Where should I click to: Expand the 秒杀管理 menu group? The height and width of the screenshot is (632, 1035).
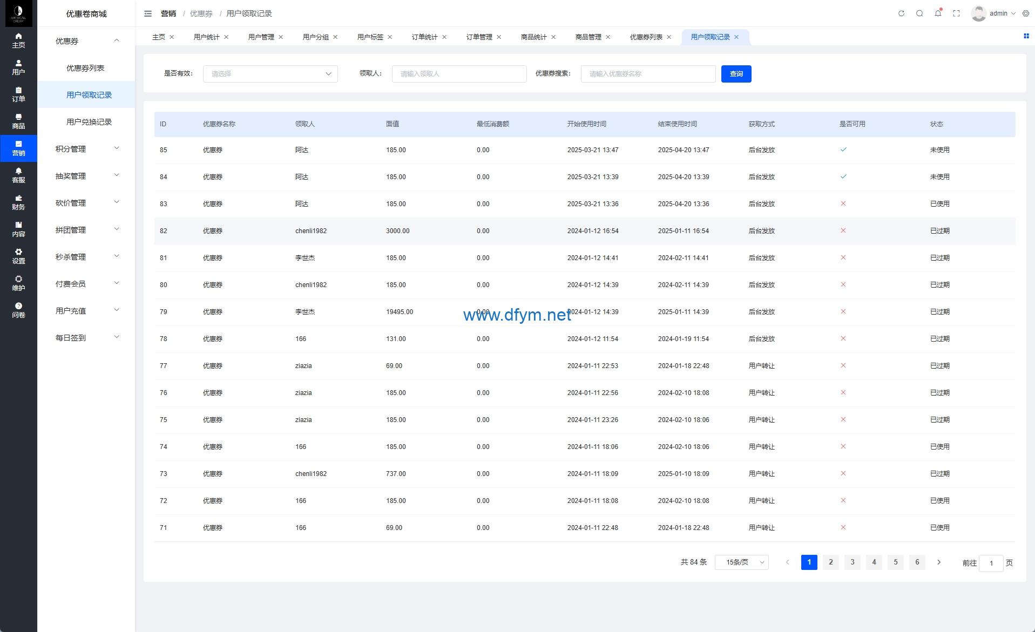click(86, 257)
